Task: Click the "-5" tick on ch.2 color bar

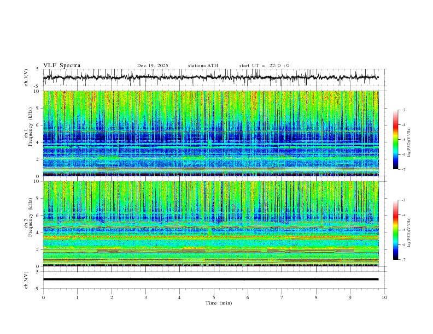Action: point(403,230)
